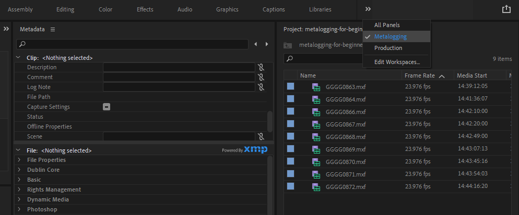Click label color swatch of GGGG0867.mxf

point(290,124)
